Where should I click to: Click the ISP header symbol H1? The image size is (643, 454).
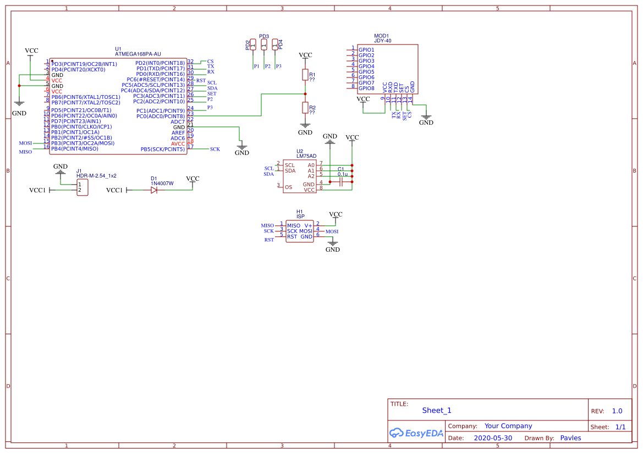tap(300, 230)
